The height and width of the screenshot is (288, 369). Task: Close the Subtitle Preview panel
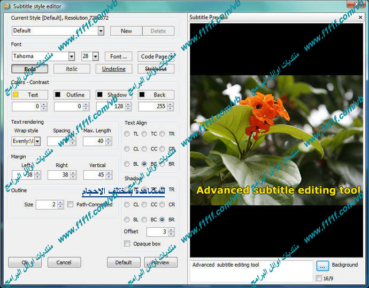pyautogui.click(x=360, y=17)
